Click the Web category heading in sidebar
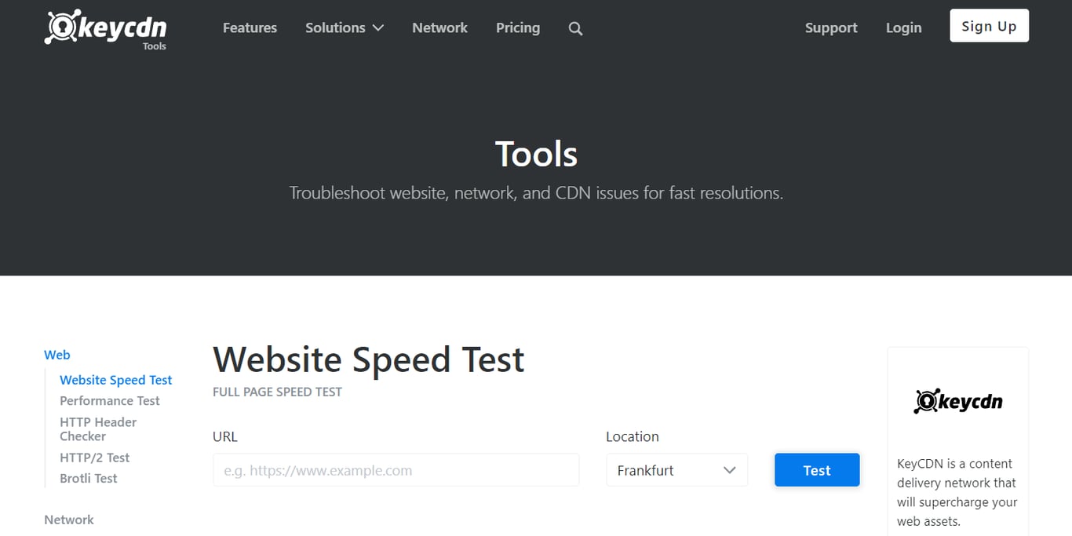Image resolution: width=1072 pixels, height=536 pixels. (57, 355)
